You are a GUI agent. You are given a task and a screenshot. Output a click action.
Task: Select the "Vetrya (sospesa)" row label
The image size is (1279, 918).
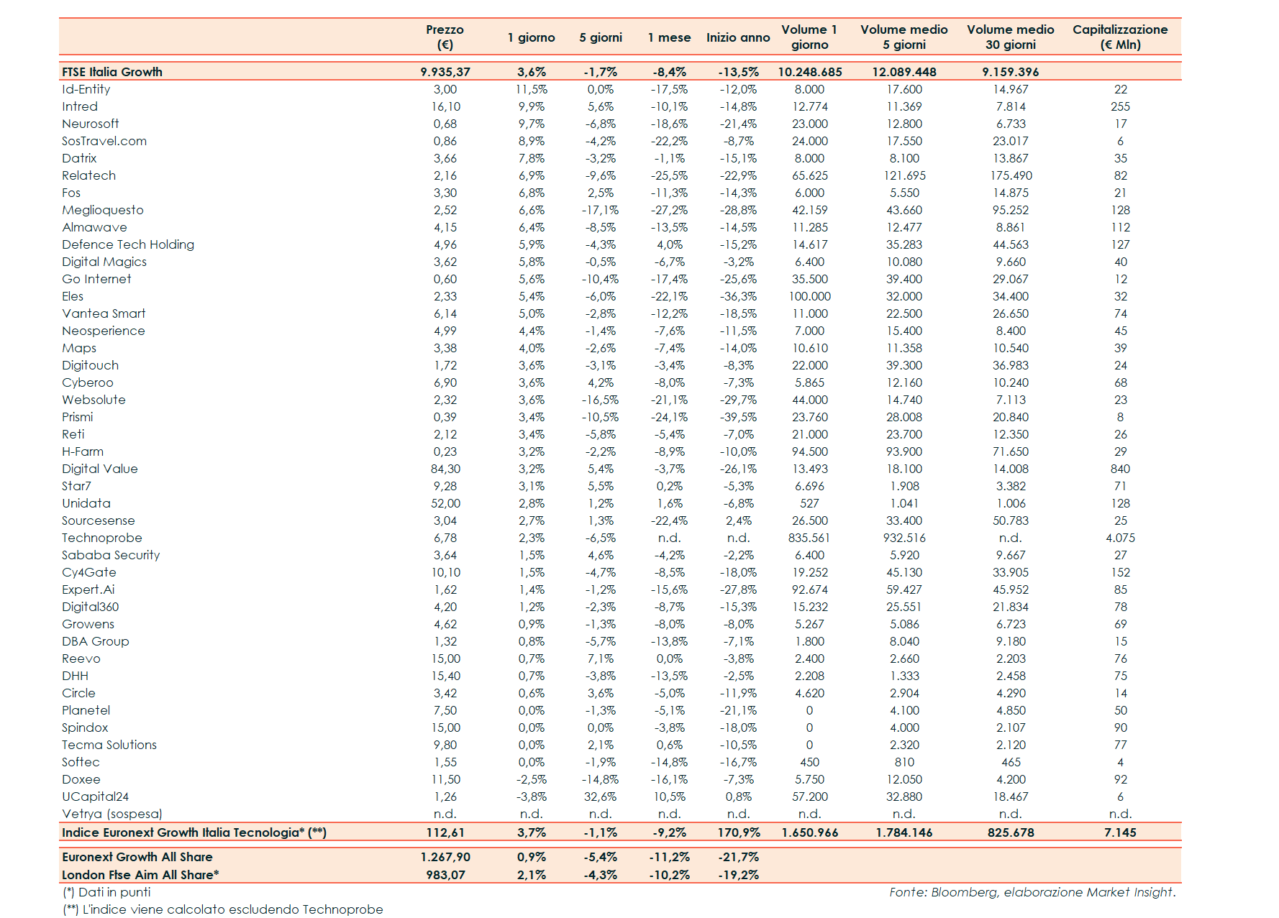[x=112, y=814]
